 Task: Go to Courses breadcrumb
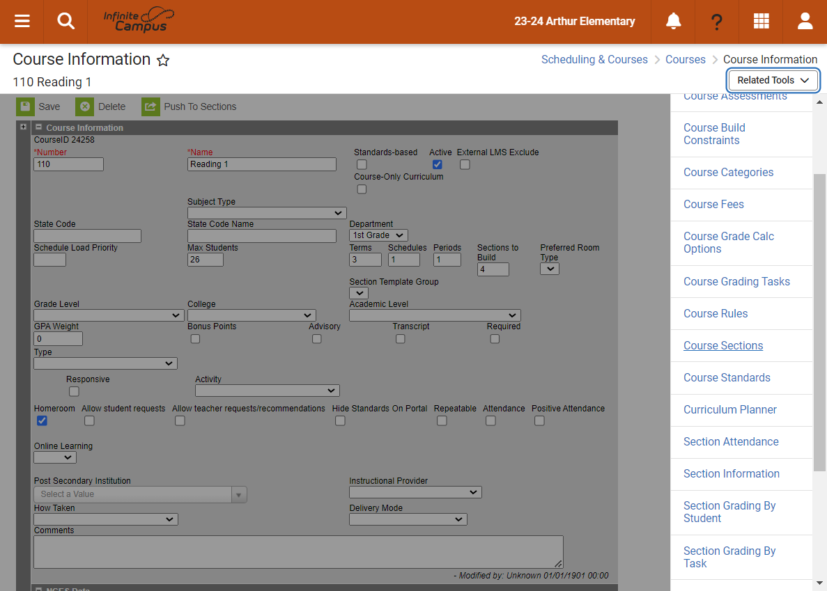[685, 60]
